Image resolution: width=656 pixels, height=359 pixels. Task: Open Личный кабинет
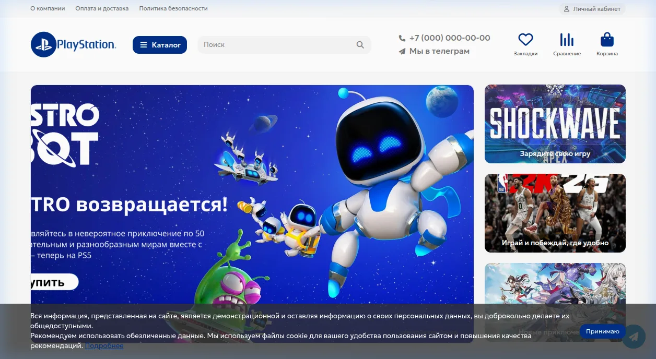592,9
